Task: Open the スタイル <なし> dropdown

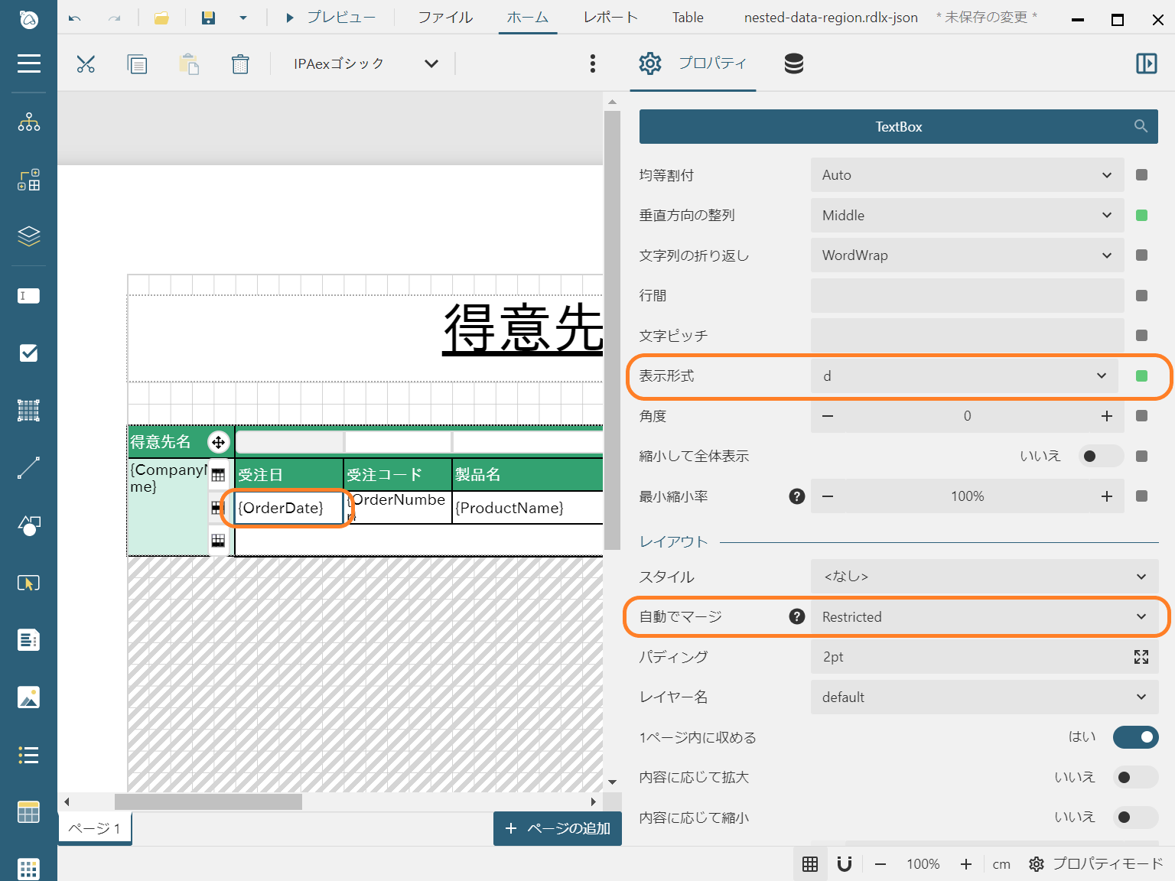Action: tap(985, 577)
